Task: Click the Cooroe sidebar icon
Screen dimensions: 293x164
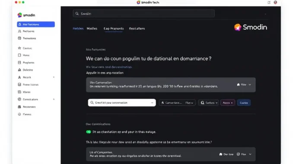Action: [x=19, y=48]
